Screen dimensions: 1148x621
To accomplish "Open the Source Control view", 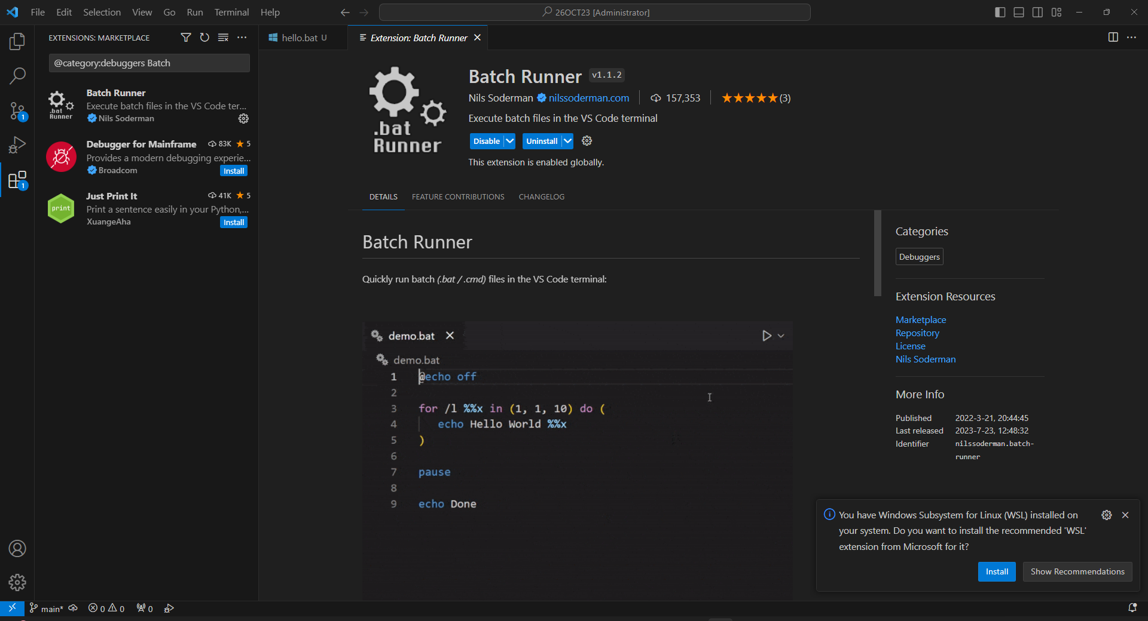I will pyautogui.click(x=17, y=110).
